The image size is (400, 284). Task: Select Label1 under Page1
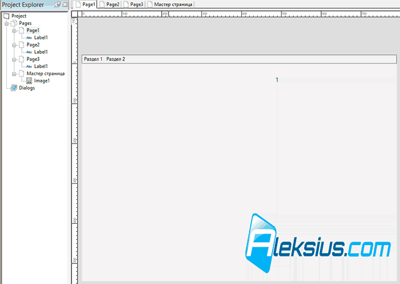41,38
